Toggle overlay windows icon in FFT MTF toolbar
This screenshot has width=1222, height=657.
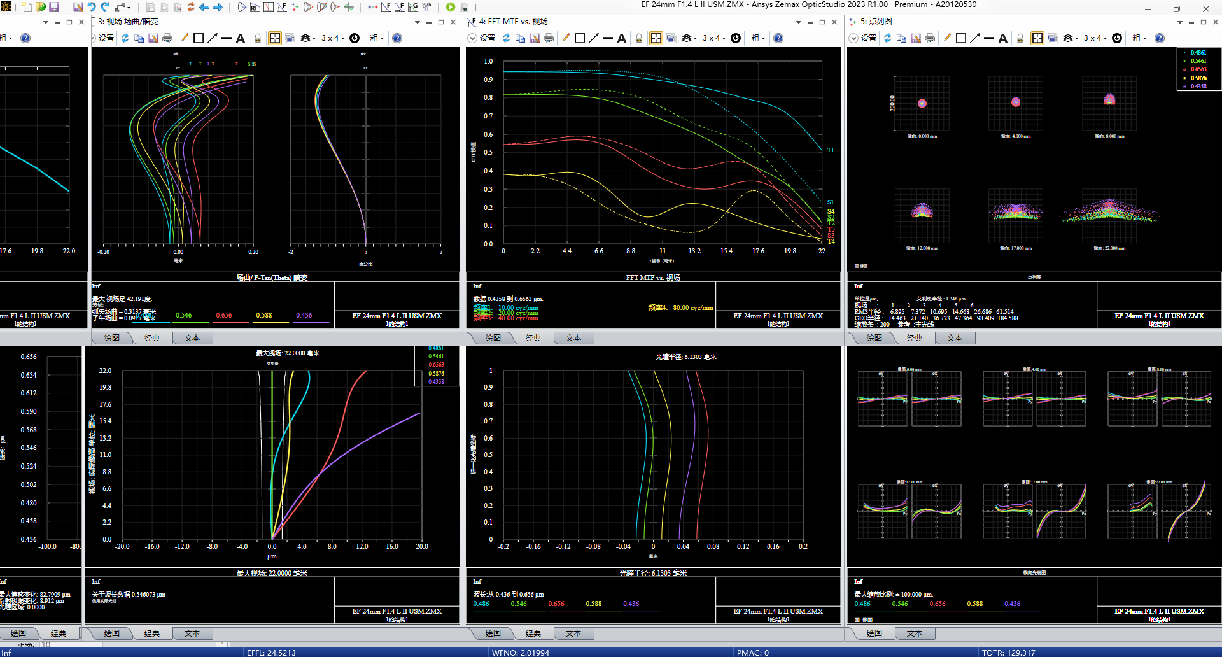pyautogui.click(x=671, y=38)
